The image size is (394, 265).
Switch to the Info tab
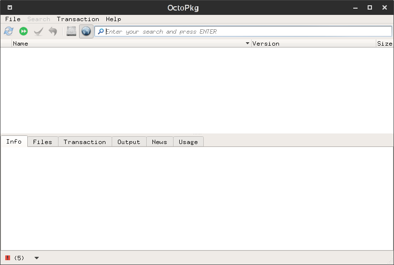tap(14, 142)
